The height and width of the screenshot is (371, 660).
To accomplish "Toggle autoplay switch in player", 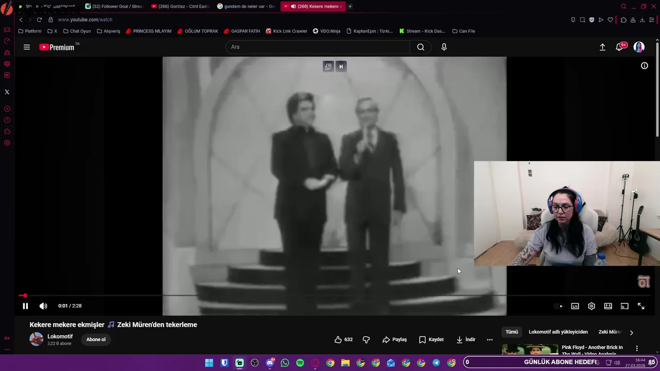I will pos(560,306).
